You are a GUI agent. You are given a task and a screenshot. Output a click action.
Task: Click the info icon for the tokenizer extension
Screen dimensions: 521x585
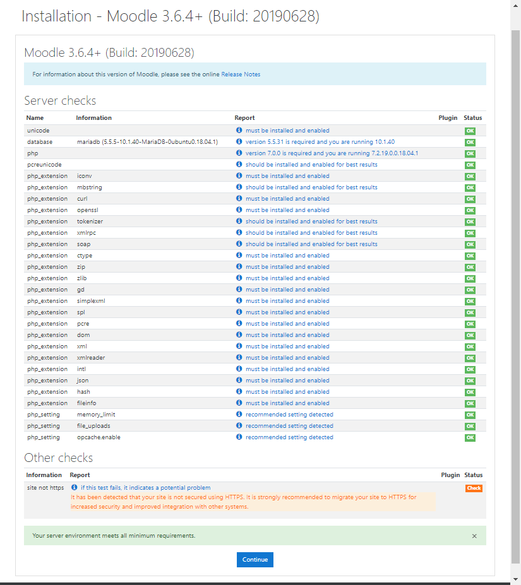click(x=239, y=222)
